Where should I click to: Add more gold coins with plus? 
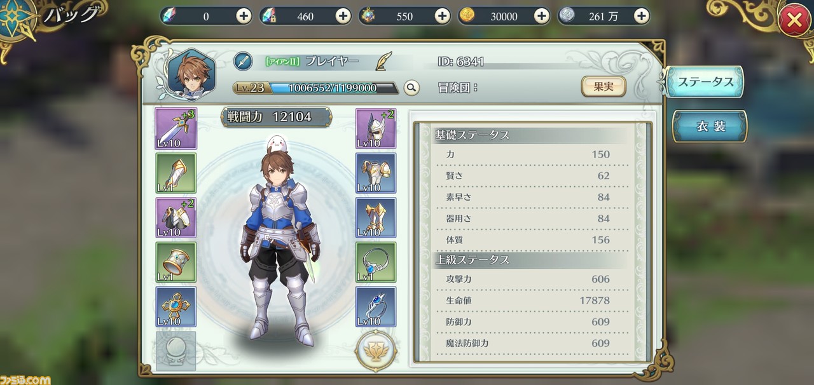[541, 16]
